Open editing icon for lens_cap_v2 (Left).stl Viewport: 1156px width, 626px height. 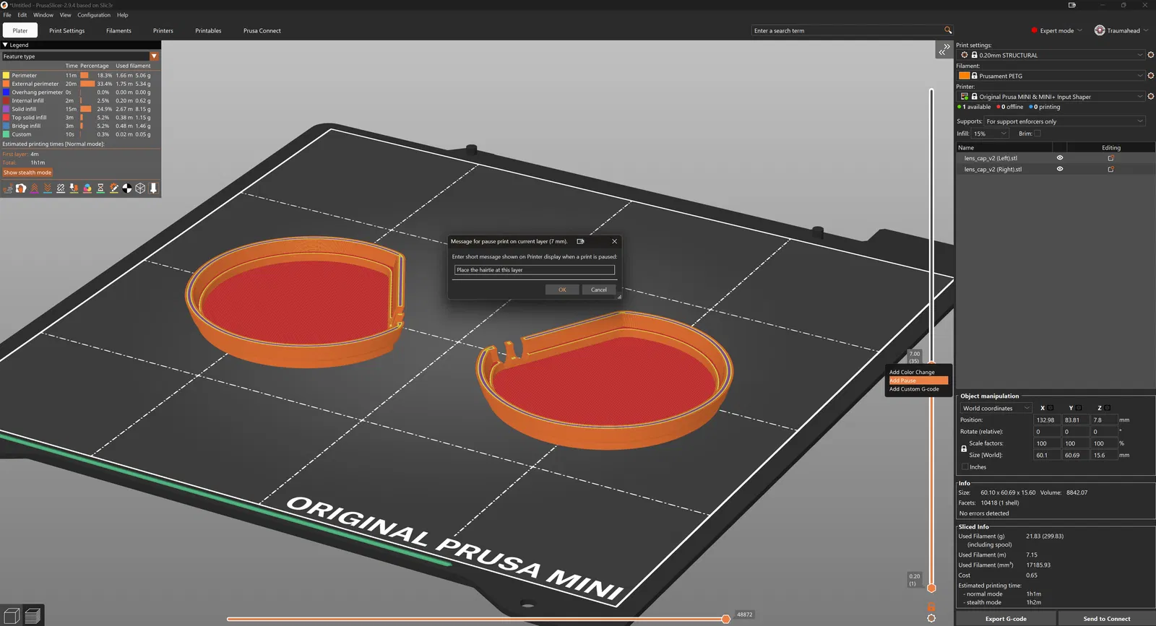point(1111,158)
